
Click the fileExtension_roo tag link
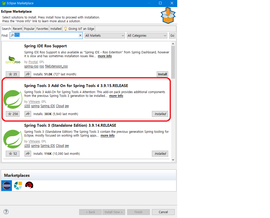tap(56, 66)
